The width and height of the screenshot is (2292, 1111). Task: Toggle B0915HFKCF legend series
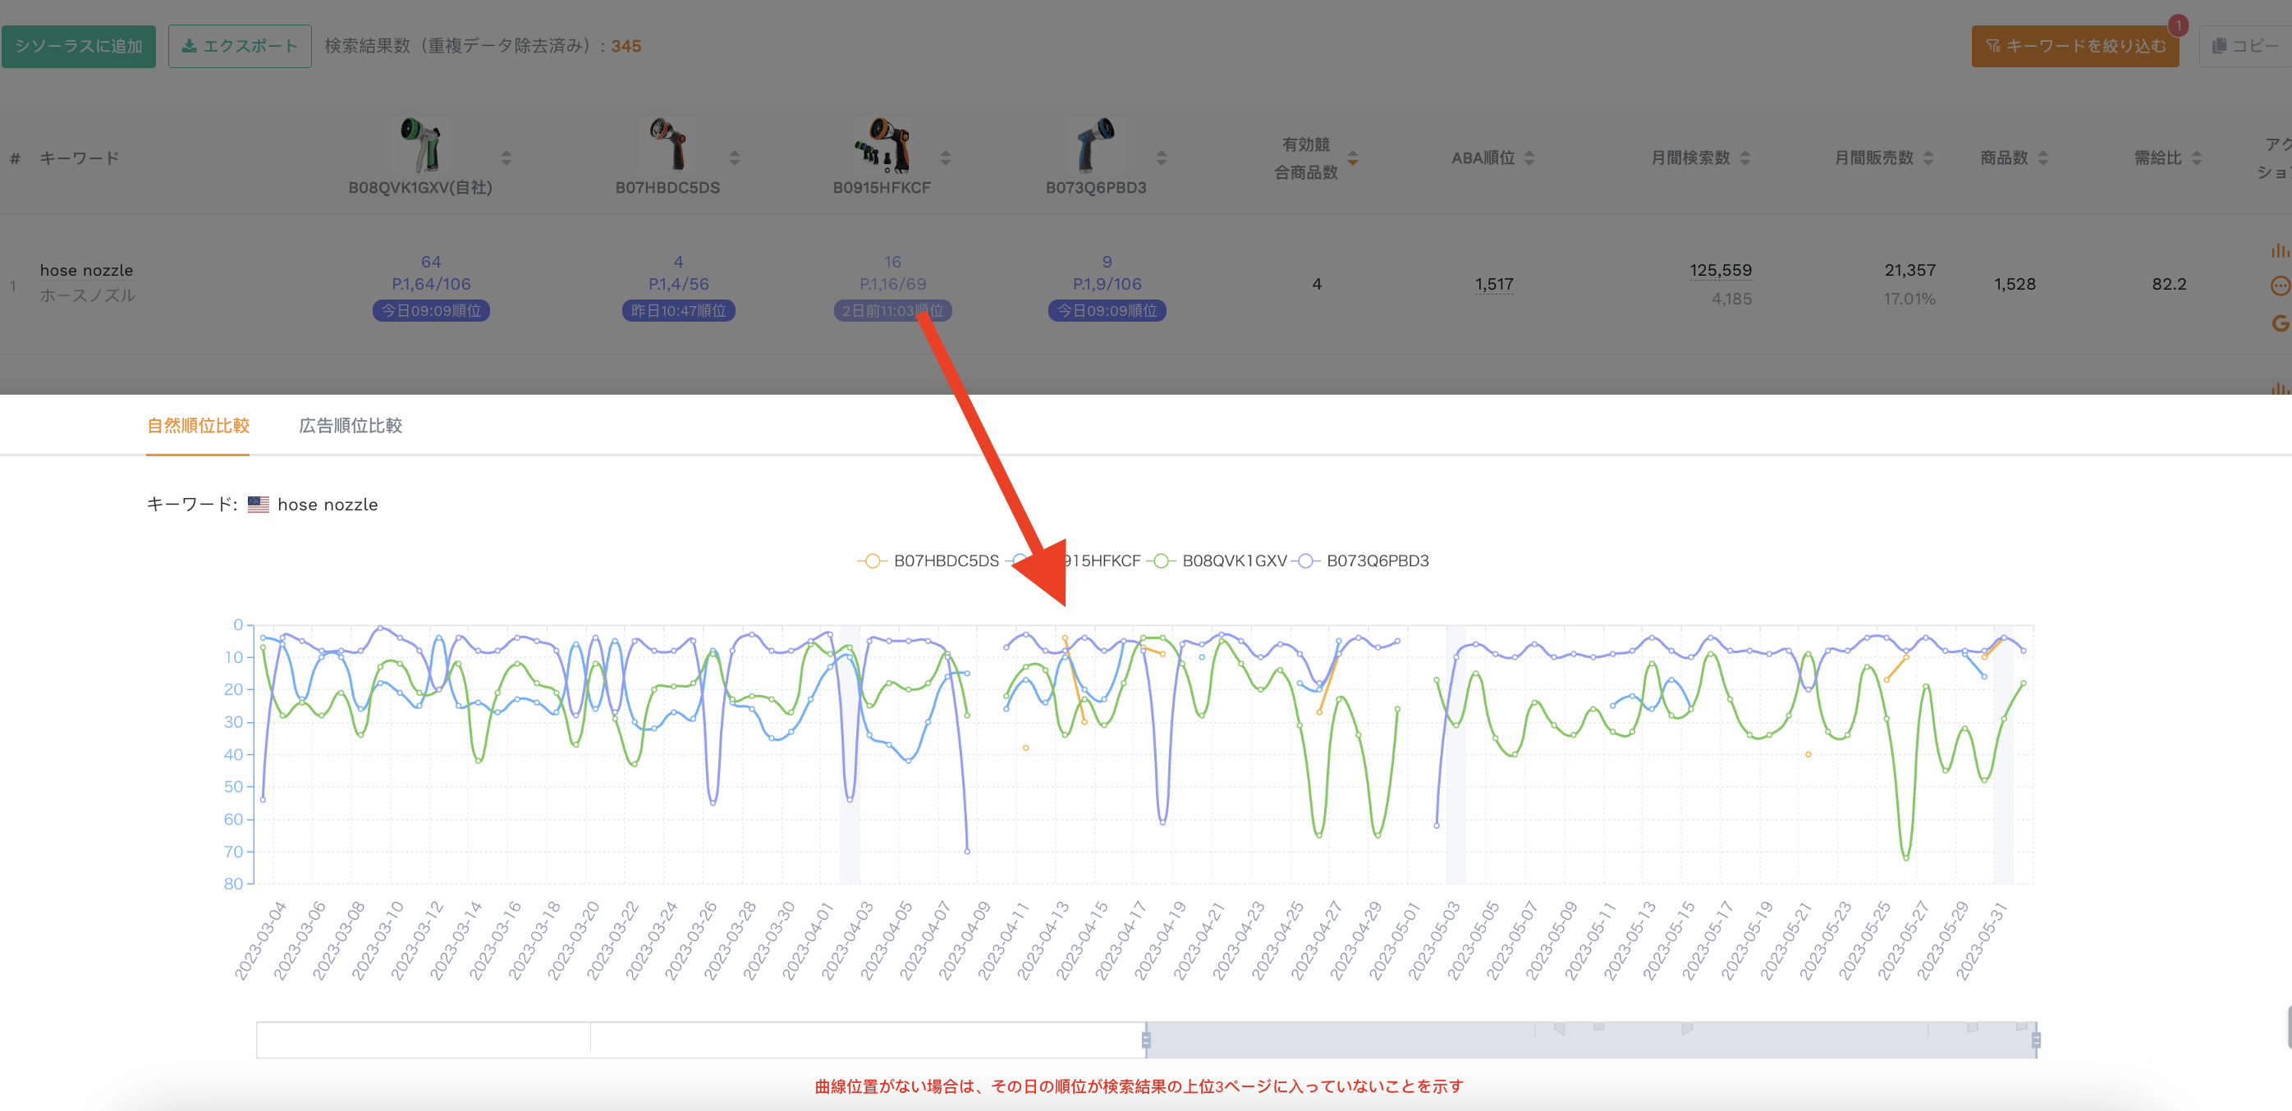point(1074,561)
